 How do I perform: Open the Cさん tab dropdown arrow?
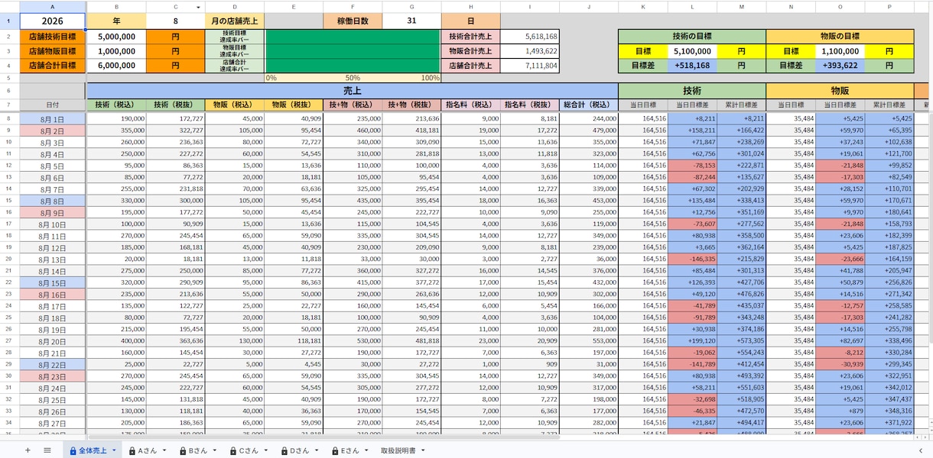pos(266,450)
